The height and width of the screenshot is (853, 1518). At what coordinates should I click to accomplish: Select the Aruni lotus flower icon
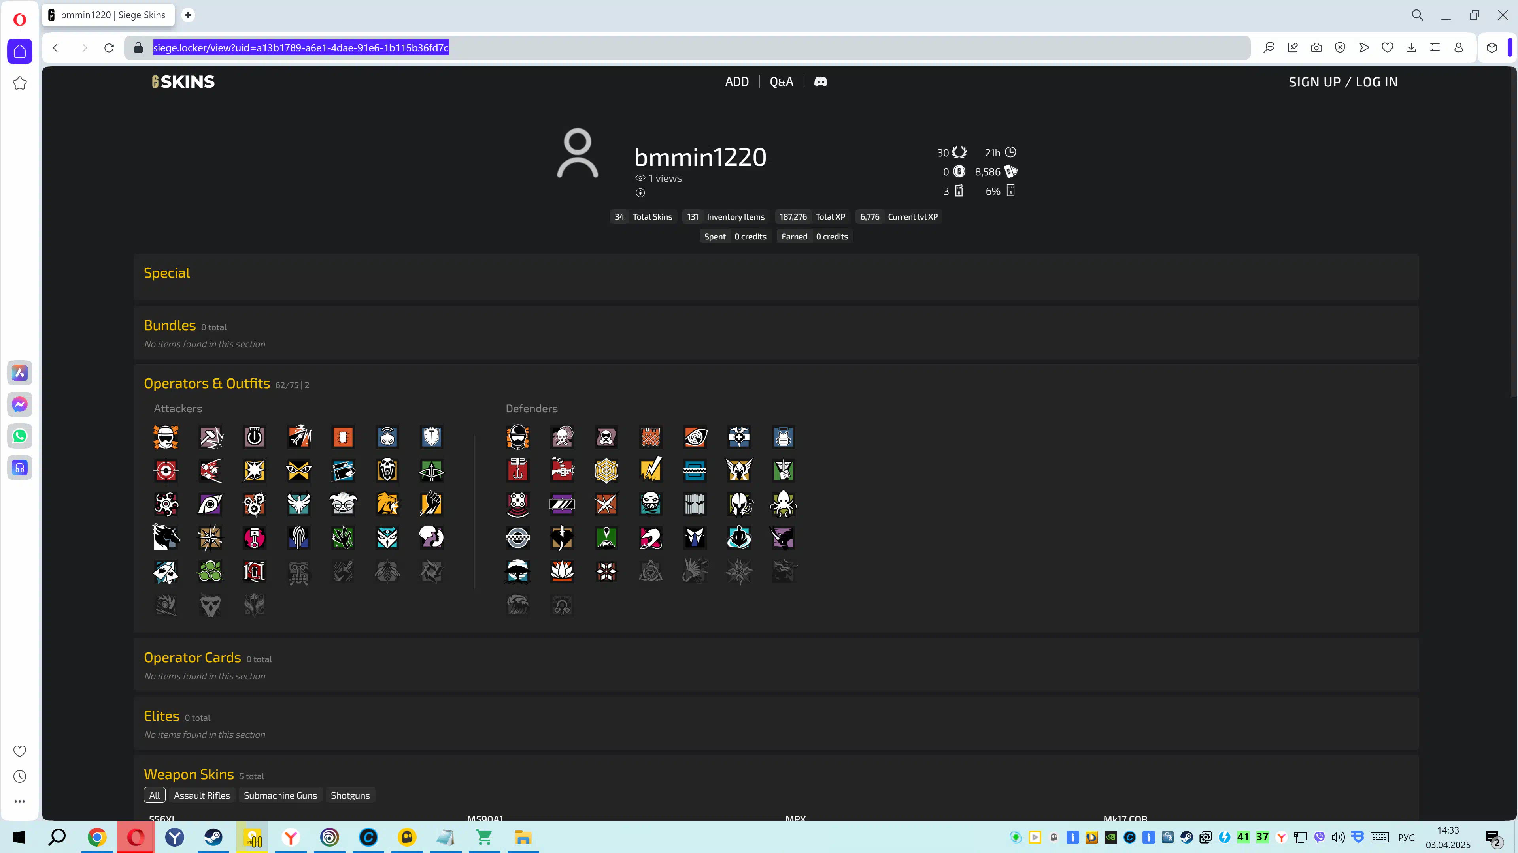[562, 571]
